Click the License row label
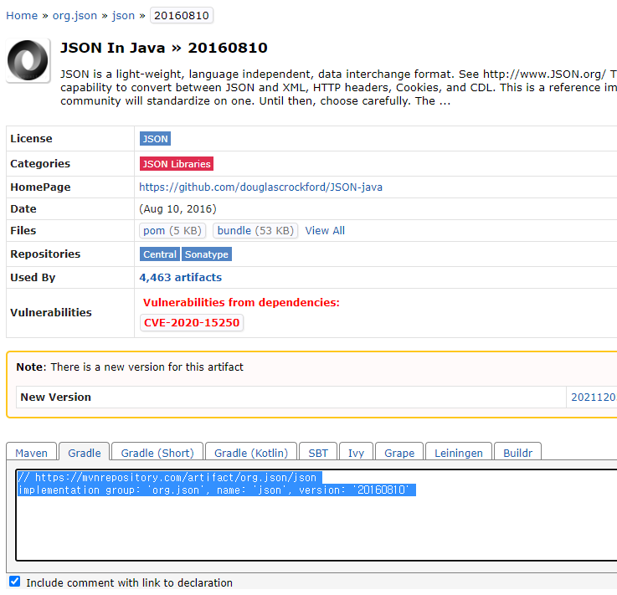Viewport: 617px width, 595px height. click(x=31, y=138)
